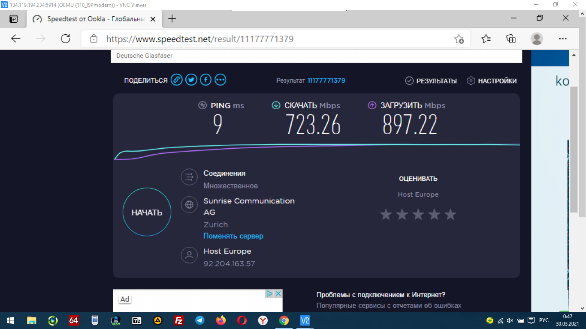
Task: Click the download speed value 723.26
Action: pos(313,125)
